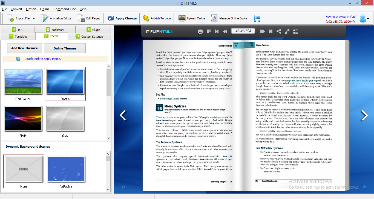Screen dimensions: 374x199
Task: Click scenes list scroll down arrow
Action: click(x=108, y=189)
